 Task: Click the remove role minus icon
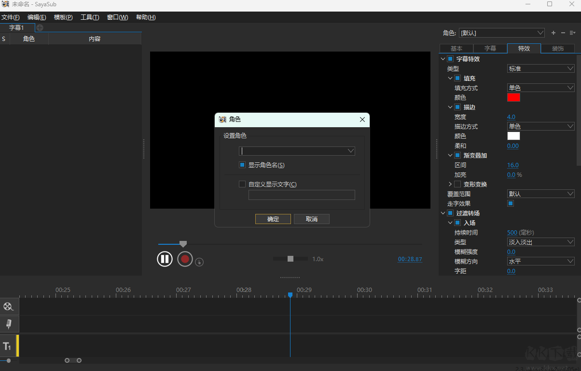(563, 33)
